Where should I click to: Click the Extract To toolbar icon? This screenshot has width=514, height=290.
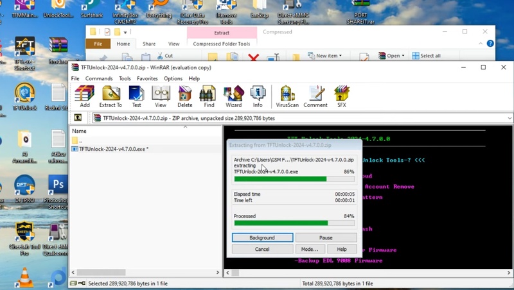111,96
